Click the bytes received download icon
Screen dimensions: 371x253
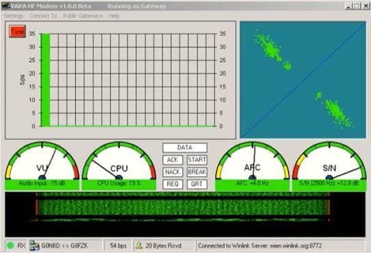[139, 245]
